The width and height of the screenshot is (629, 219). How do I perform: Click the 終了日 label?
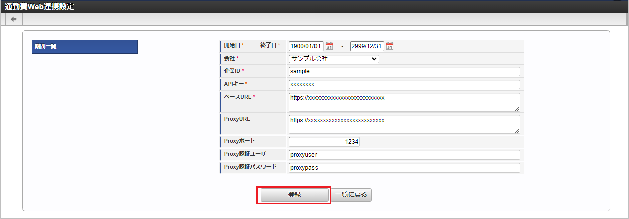268,45
